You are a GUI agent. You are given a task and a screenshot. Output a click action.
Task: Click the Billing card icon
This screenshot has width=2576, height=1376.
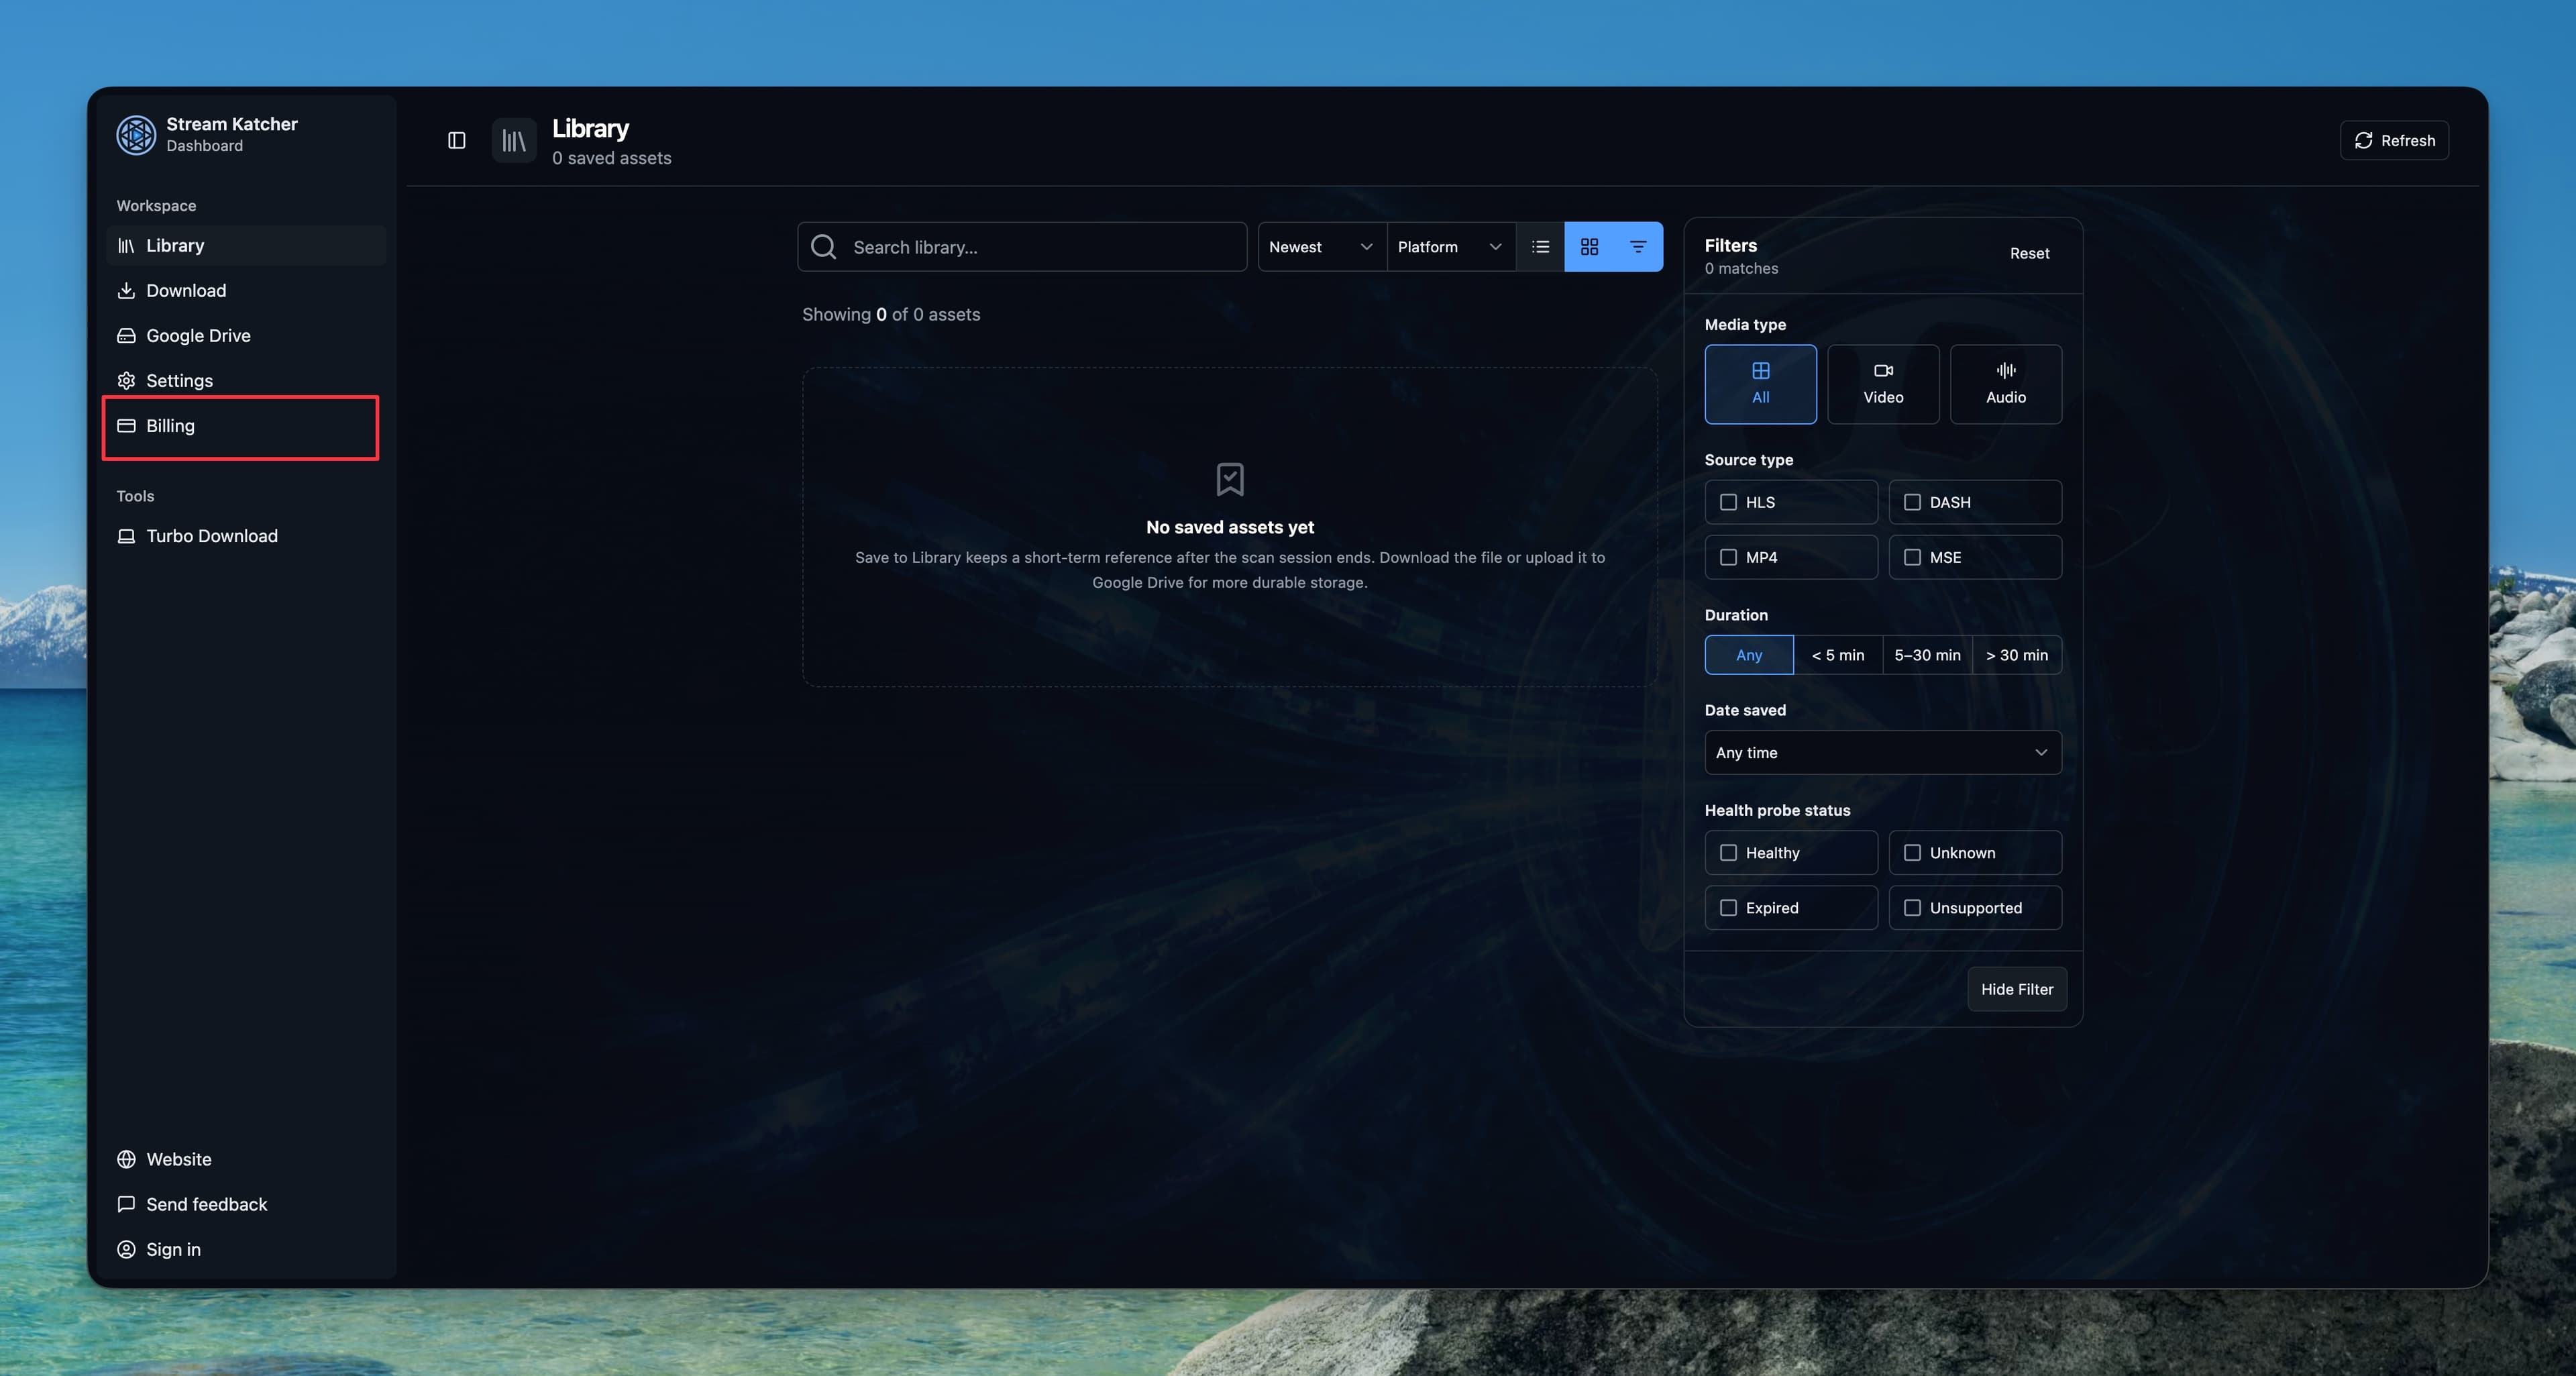[126, 425]
